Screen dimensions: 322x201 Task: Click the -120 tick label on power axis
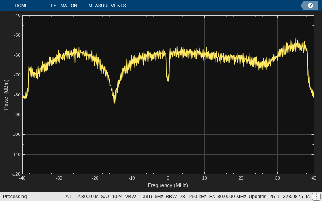[x=16, y=174]
